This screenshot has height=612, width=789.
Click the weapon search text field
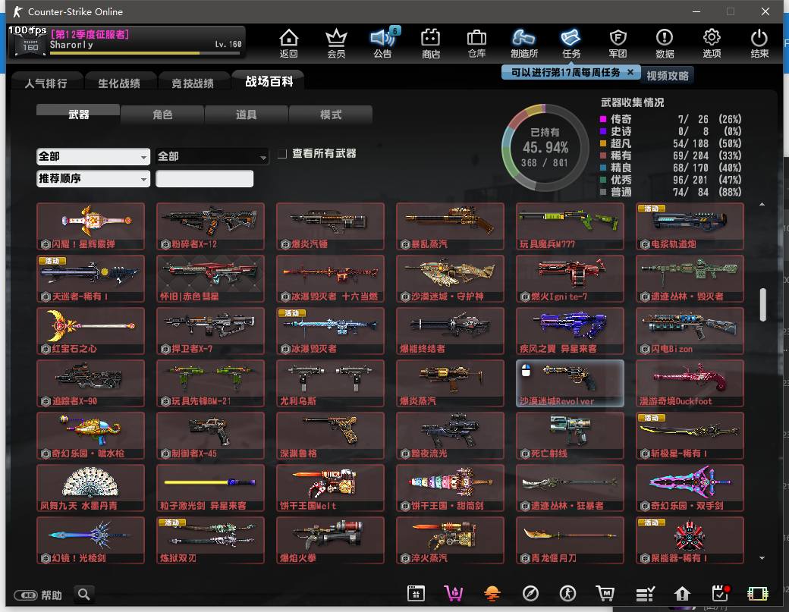(204, 179)
